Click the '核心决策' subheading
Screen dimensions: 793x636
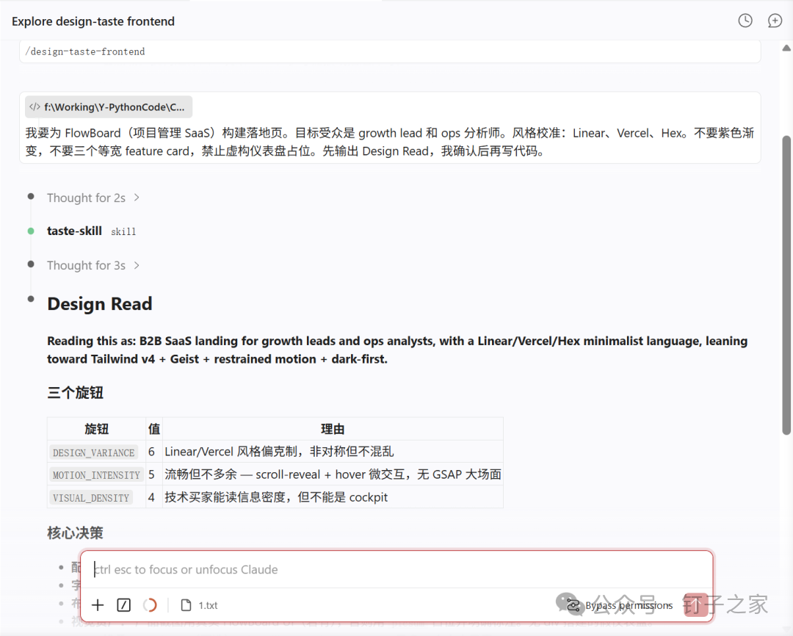point(76,532)
